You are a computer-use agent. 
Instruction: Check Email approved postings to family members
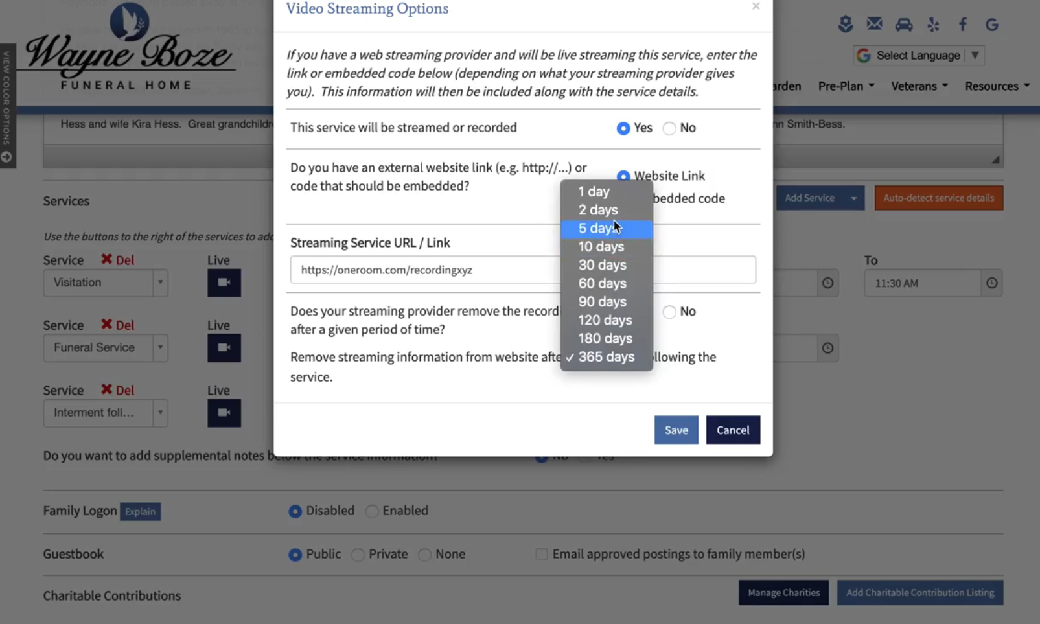coord(541,554)
